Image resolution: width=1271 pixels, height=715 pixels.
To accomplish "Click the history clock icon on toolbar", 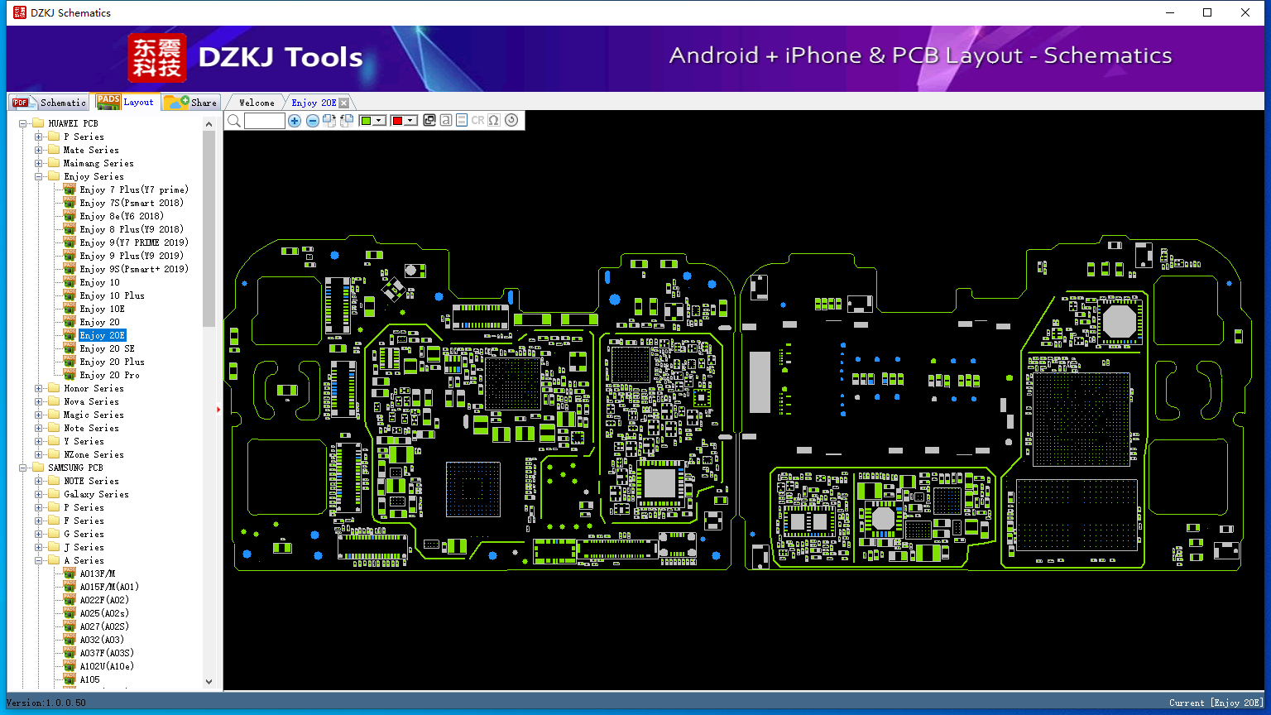I will click(x=512, y=120).
